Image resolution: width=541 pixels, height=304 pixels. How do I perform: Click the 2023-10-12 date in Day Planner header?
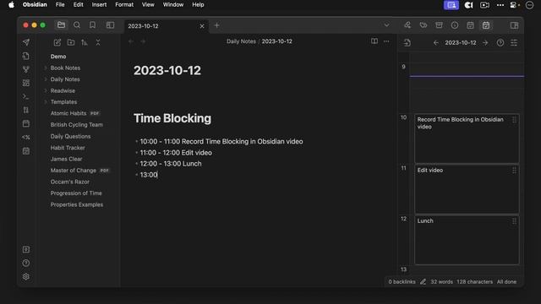(x=461, y=43)
